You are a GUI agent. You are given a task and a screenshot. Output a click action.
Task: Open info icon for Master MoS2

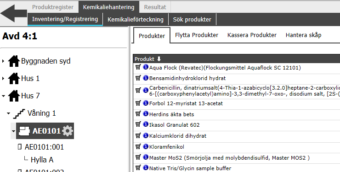[146, 157]
